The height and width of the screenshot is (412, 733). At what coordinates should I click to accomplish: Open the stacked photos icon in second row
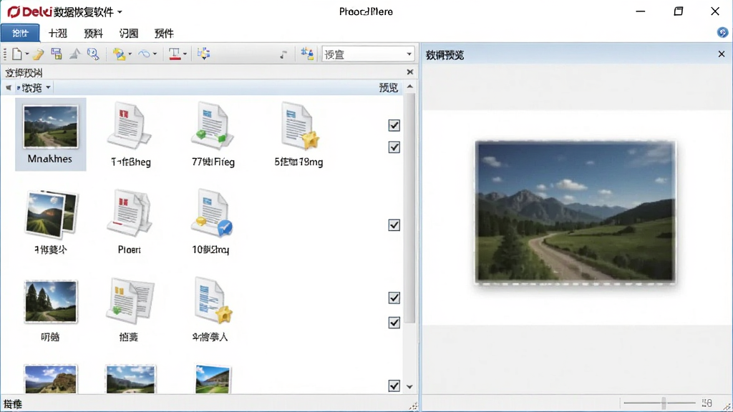(x=51, y=214)
